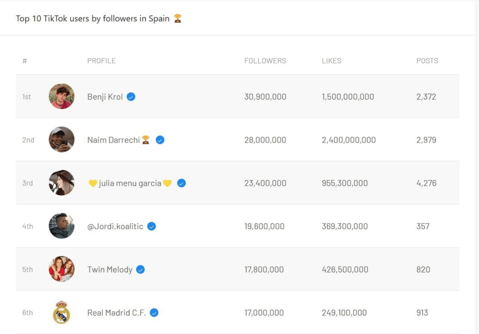Click Naim Darrechi's profile picture

pyautogui.click(x=61, y=139)
